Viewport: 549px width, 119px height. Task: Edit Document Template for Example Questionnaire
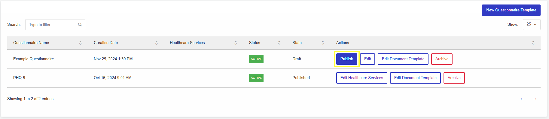pyautogui.click(x=403, y=59)
